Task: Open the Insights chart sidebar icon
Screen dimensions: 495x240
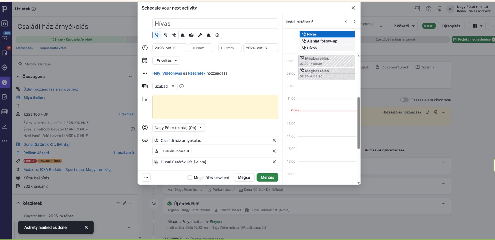Action: click(5, 126)
